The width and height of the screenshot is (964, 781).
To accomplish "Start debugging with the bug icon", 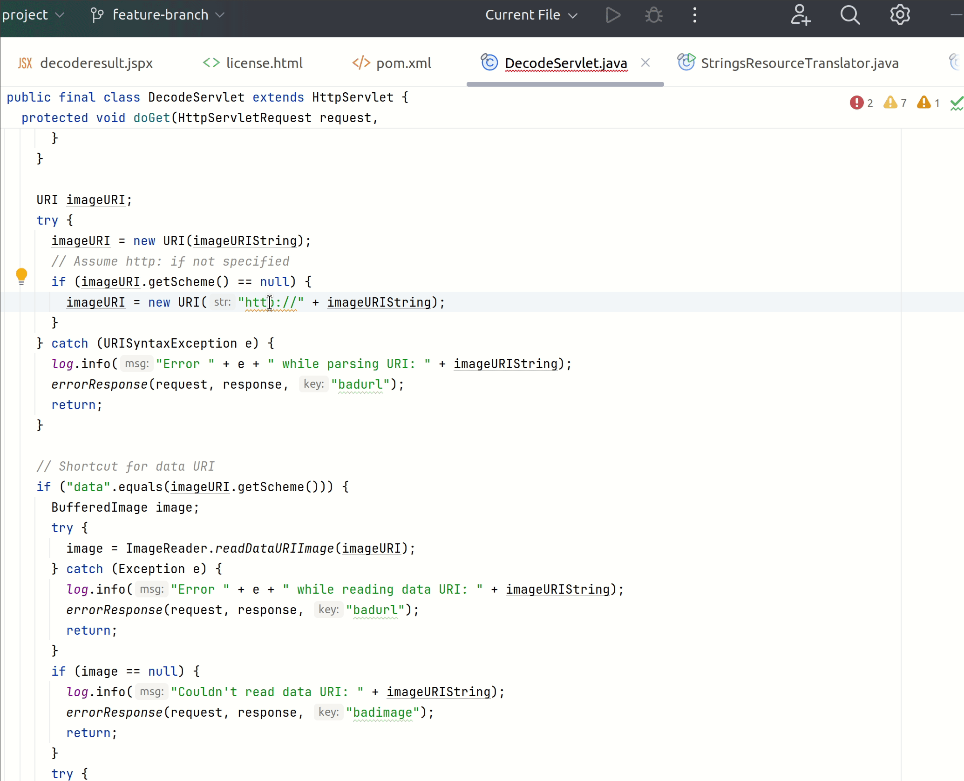I will coord(653,14).
